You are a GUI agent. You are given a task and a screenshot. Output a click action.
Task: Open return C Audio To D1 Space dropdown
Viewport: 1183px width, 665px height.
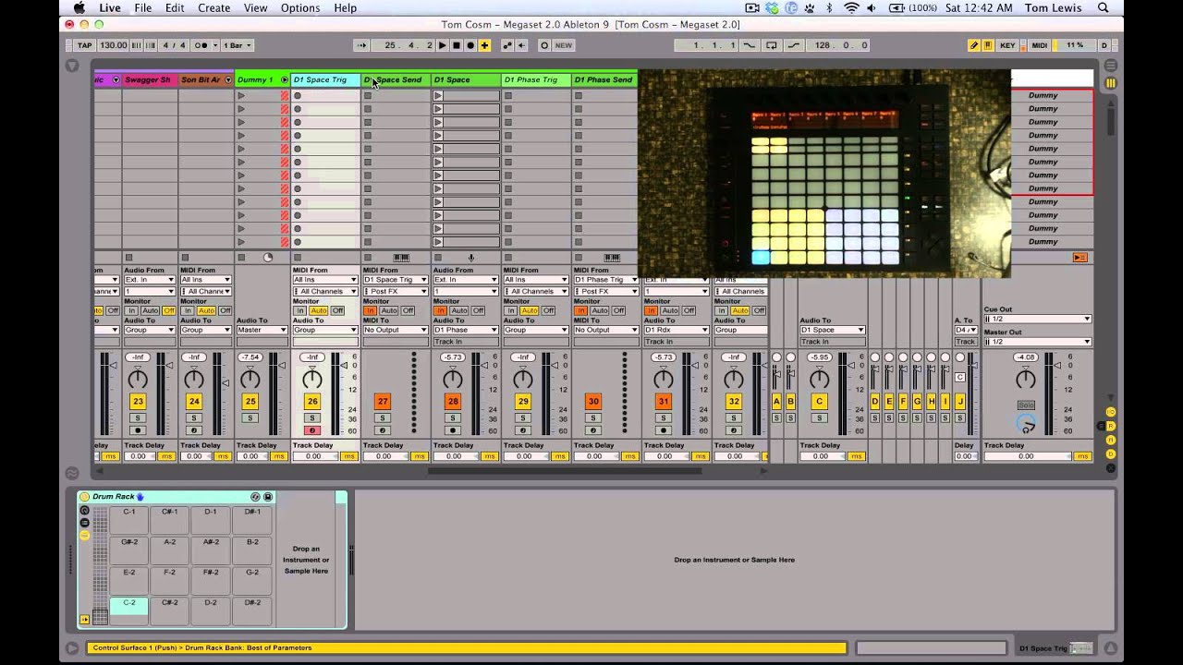[833, 330]
